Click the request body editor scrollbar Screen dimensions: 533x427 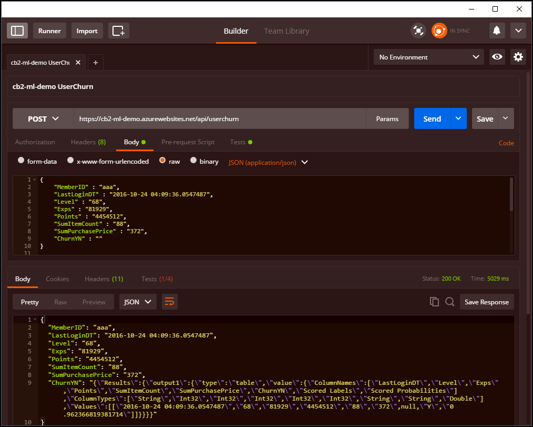[511, 194]
